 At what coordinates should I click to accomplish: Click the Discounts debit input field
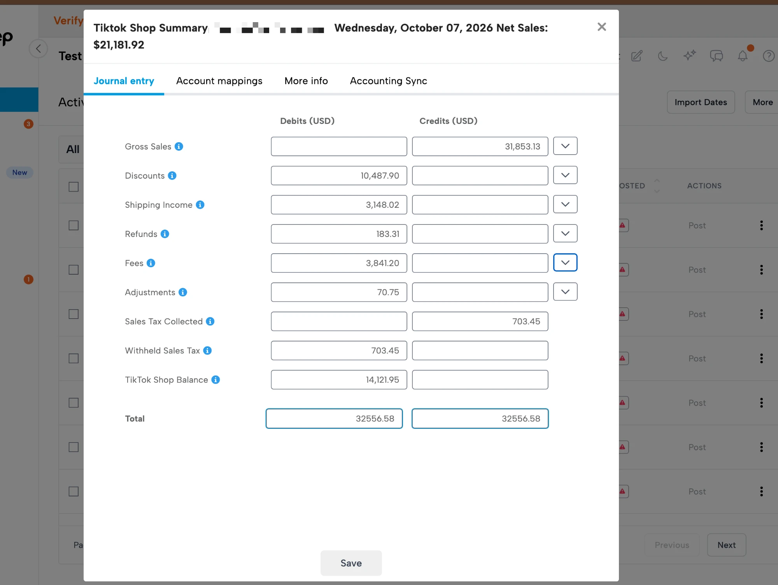pos(339,176)
